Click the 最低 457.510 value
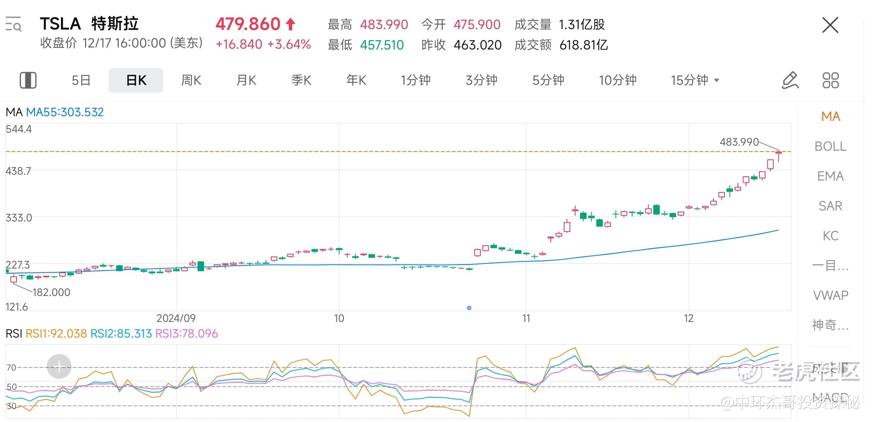This screenshot has width=877, height=422. coord(382,45)
